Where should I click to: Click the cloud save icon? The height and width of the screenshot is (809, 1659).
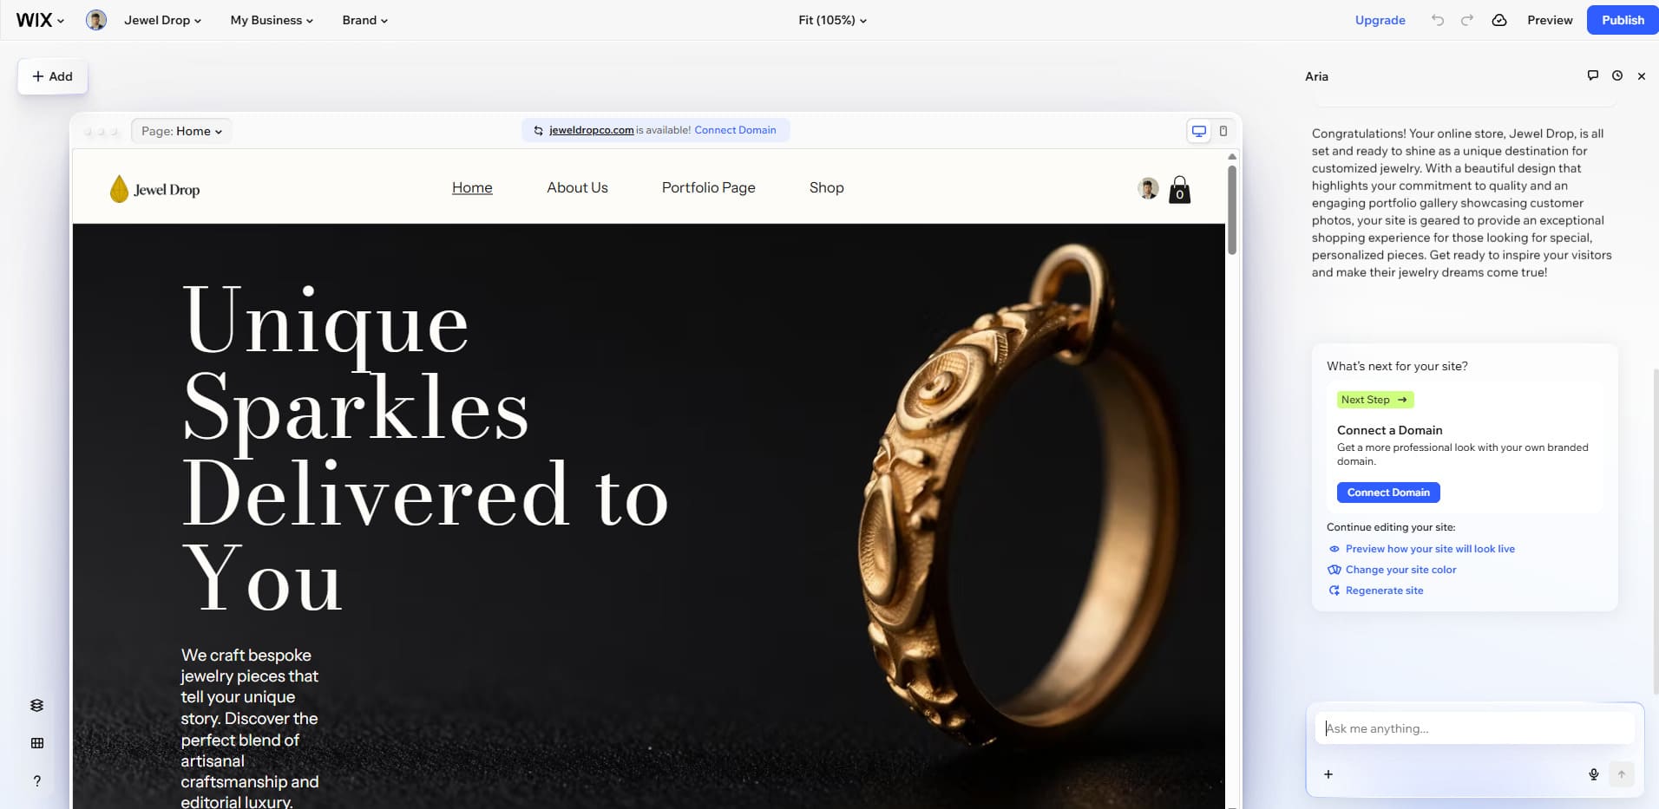pyautogui.click(x=1499, y=20)
